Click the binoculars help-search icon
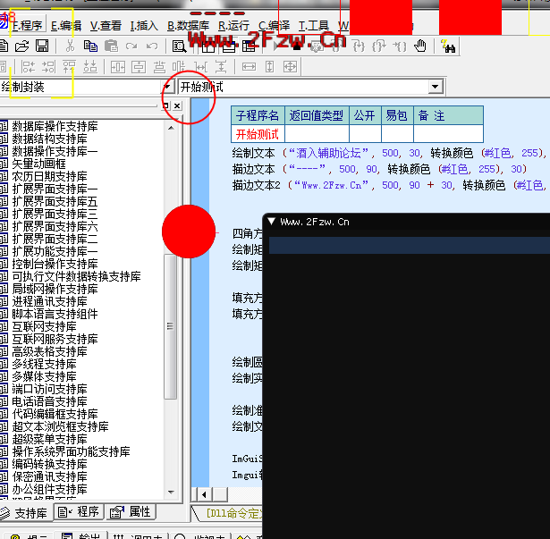The image size is (550, 539). pyautogui.click(x=448, y=46)
